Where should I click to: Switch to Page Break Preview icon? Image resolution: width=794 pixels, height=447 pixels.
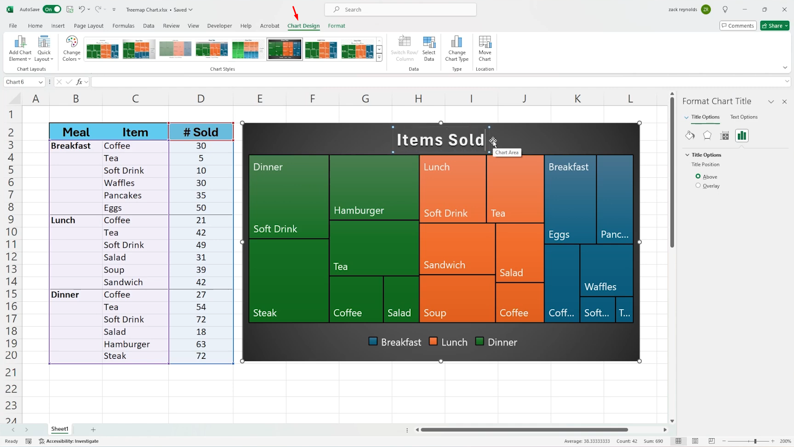711,441
